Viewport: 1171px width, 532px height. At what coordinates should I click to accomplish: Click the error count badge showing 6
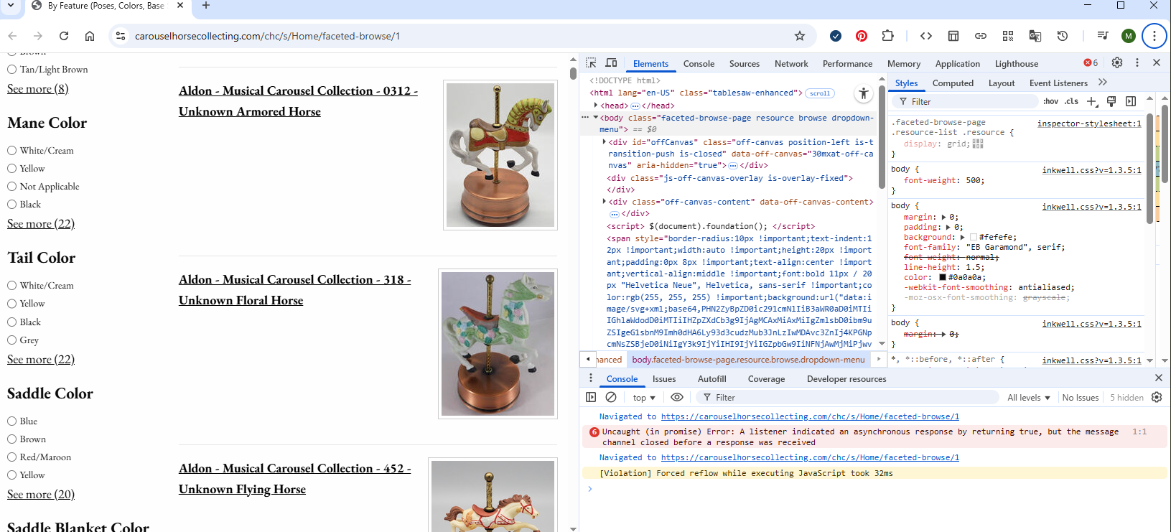(1091, 62)
